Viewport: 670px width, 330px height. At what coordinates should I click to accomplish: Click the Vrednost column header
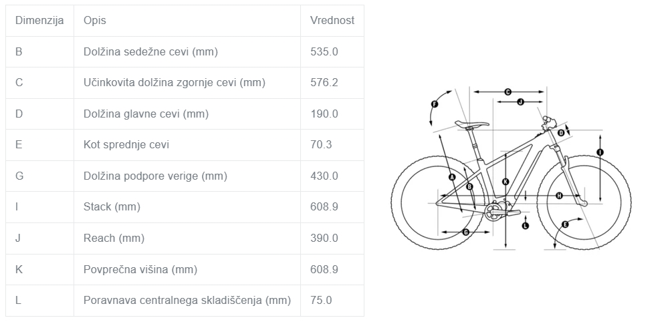(332, 21)
